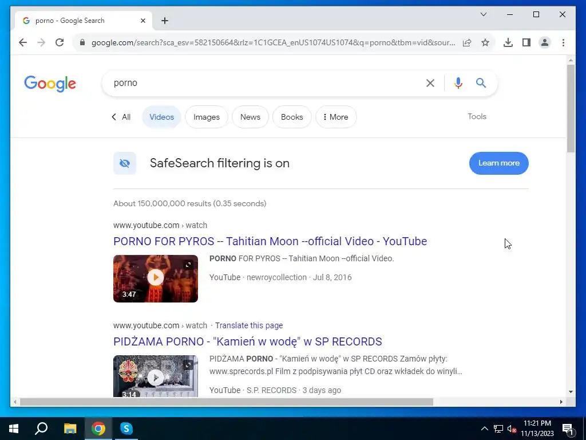
Task: Click the Google logo
Action: pos(50,84)
